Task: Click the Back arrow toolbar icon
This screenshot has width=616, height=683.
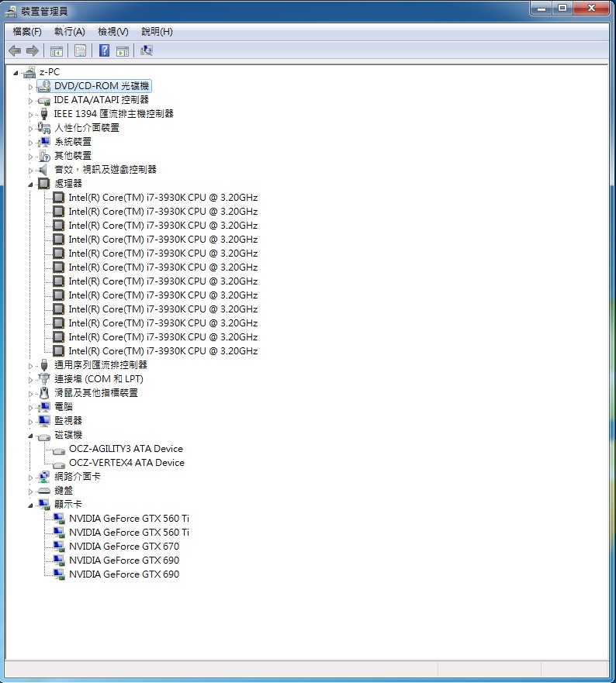Action: tap(15, 51)
